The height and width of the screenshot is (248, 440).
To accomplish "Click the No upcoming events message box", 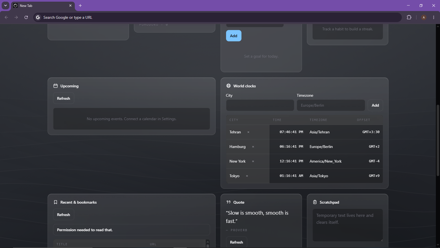I will click(x=131, y=119).
